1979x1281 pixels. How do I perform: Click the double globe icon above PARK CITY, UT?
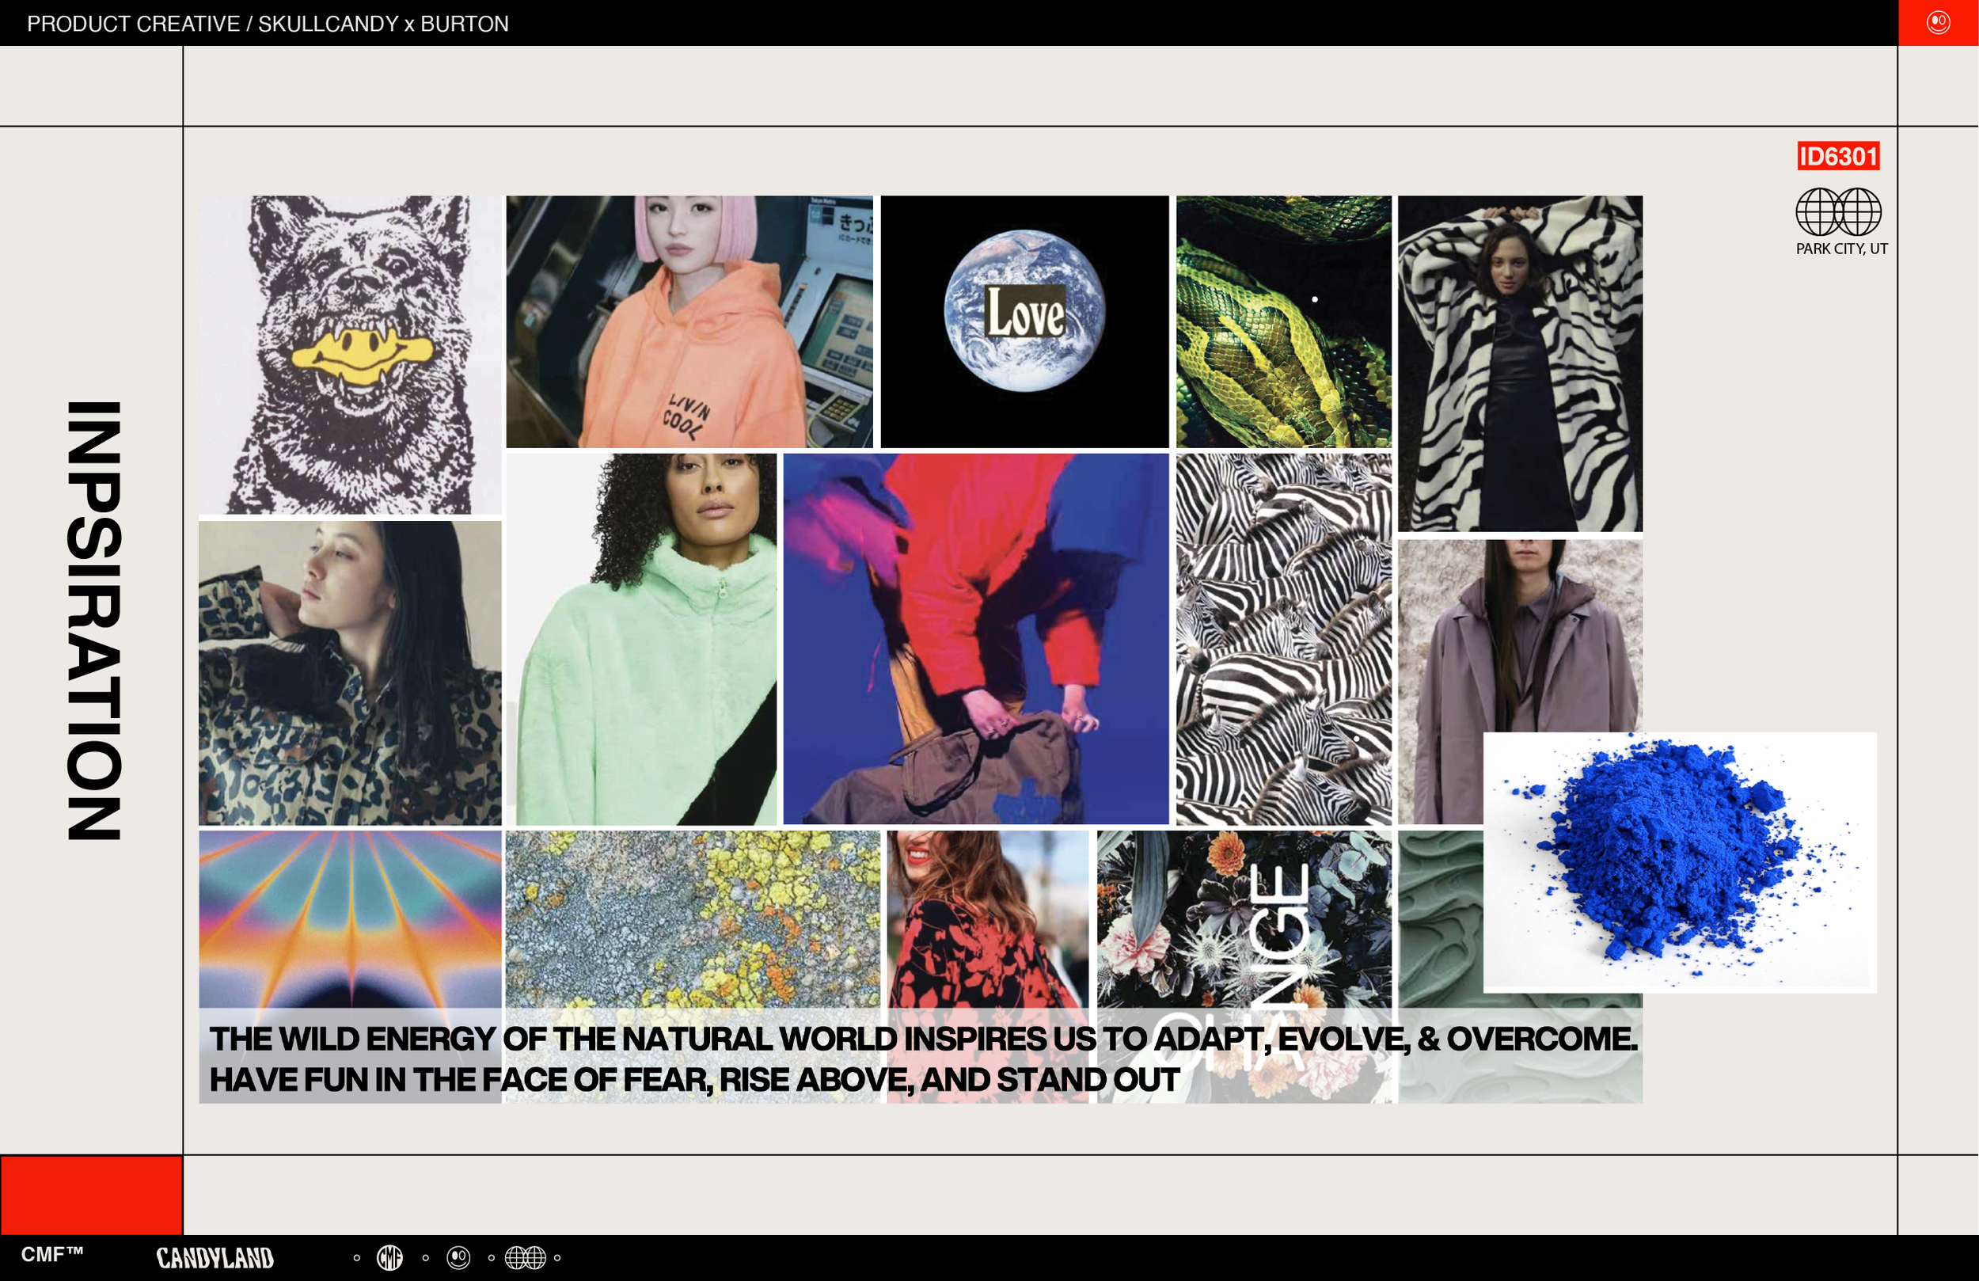tap(1837, 211)
